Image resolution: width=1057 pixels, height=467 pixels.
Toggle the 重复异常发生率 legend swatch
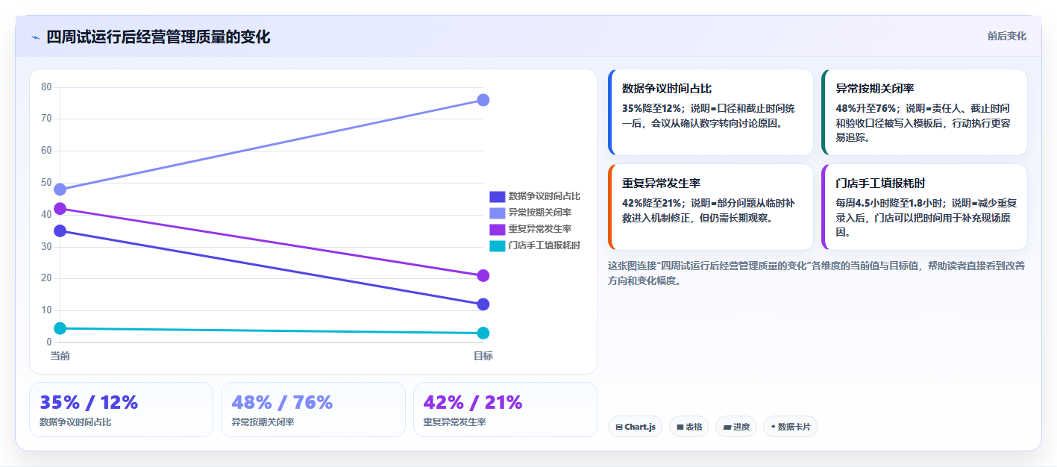[497, 229]
